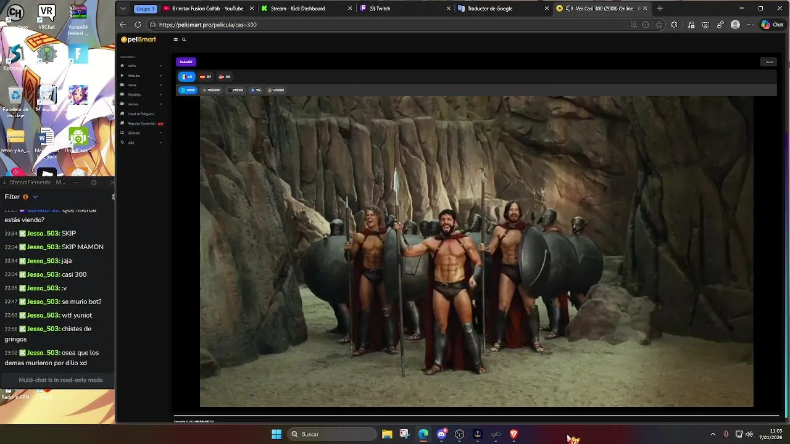790x444 pixels.
Task: Reload the peliSmart page
Action: pyautogui.click(x=138, y=25)
